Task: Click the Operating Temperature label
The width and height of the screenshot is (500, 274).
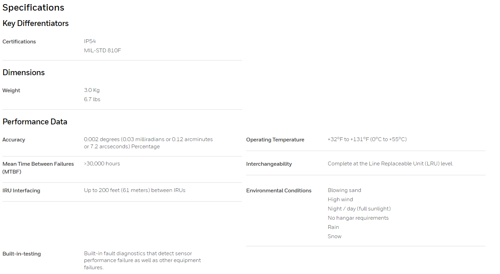Action: click(275, 140)
